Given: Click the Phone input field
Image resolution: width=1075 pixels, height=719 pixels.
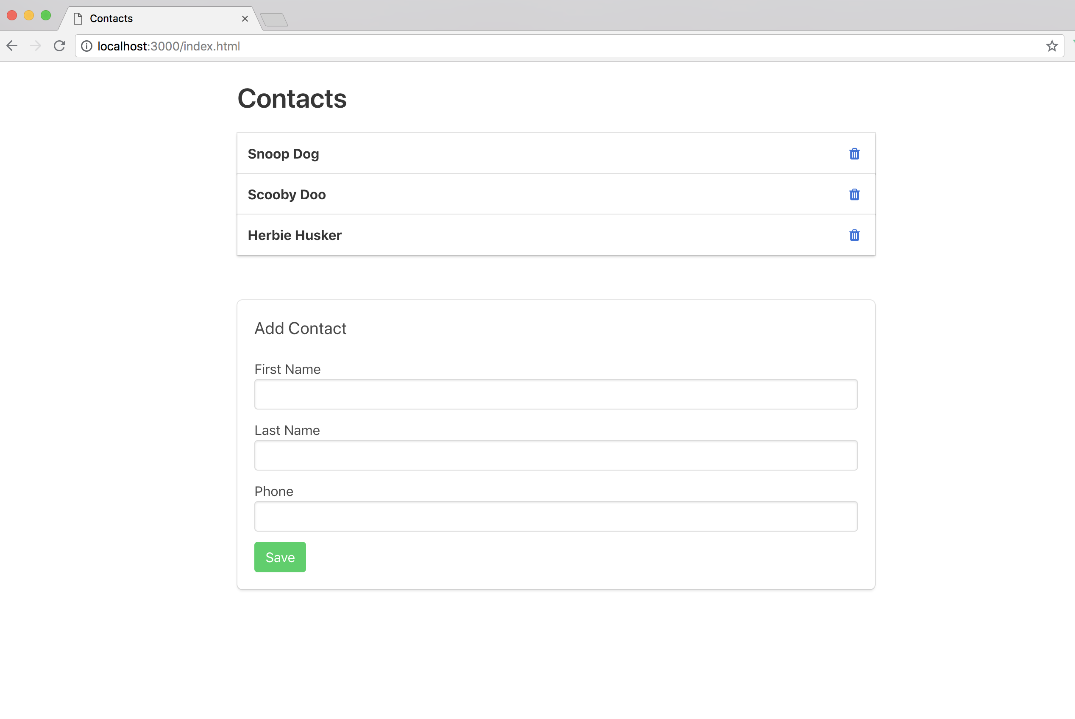Looking at the screenshot, I should click(x=555, y=516).
